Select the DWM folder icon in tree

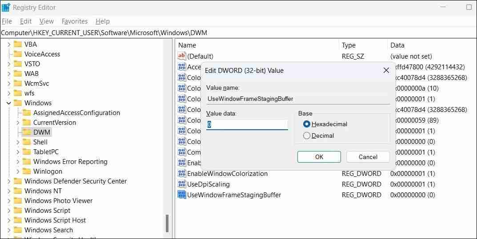pyautogui.click(x=27, y=132)
